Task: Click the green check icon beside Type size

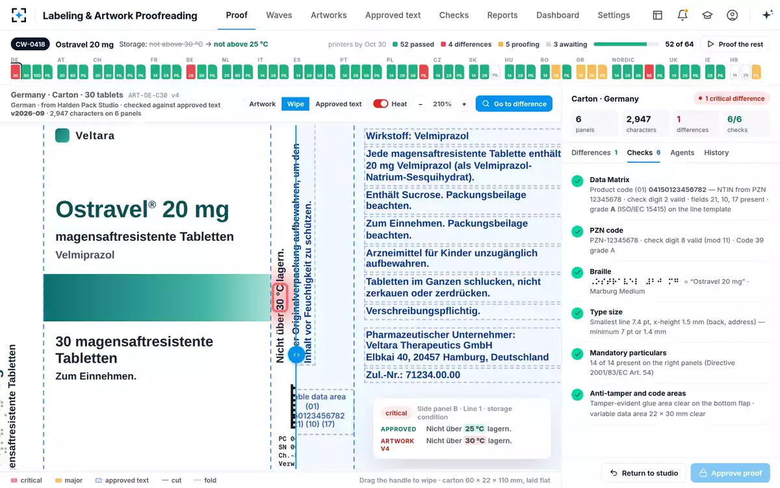Action: [577, 314]
